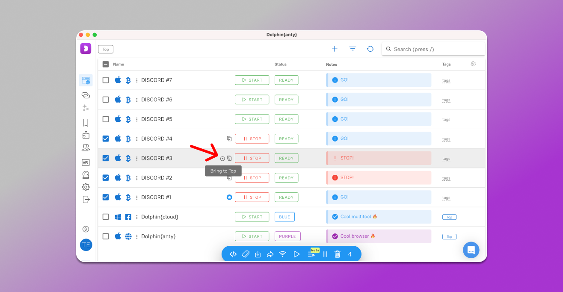The height and width of the screenshot is (292, 563).
Task: Uncheck the DISCORD #4 checkbox
Action: click(x=106, y=139)
